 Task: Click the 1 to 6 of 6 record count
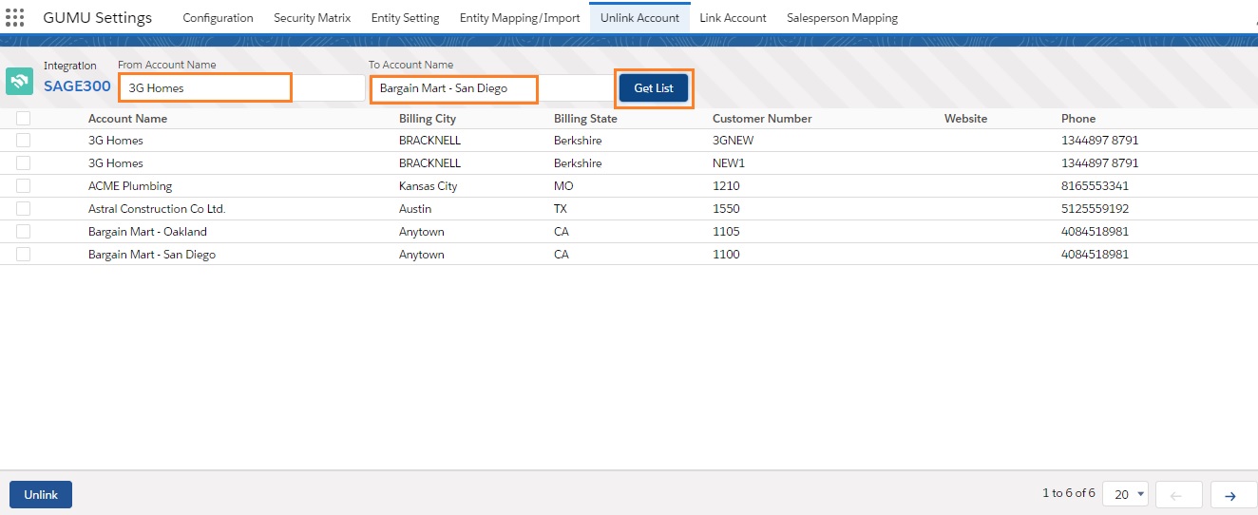tap(1069, 493)
